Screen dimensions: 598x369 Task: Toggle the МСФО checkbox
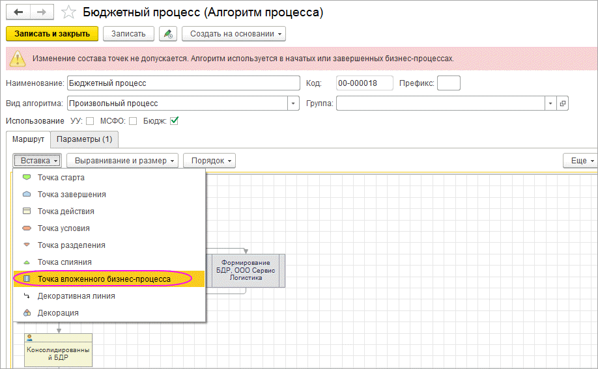pos(132,121)
